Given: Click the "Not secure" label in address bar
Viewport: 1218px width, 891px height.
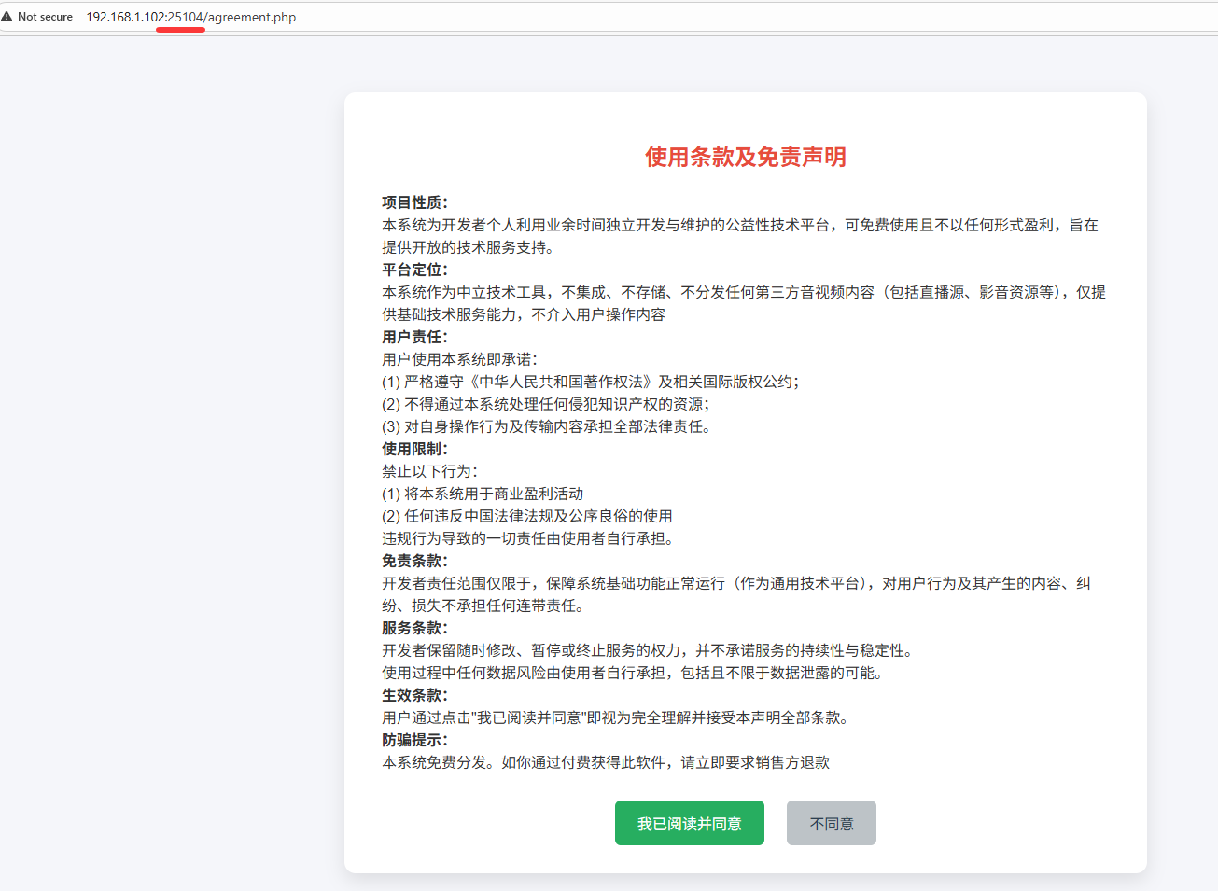Looking at the screenshot, I should 45,17.
